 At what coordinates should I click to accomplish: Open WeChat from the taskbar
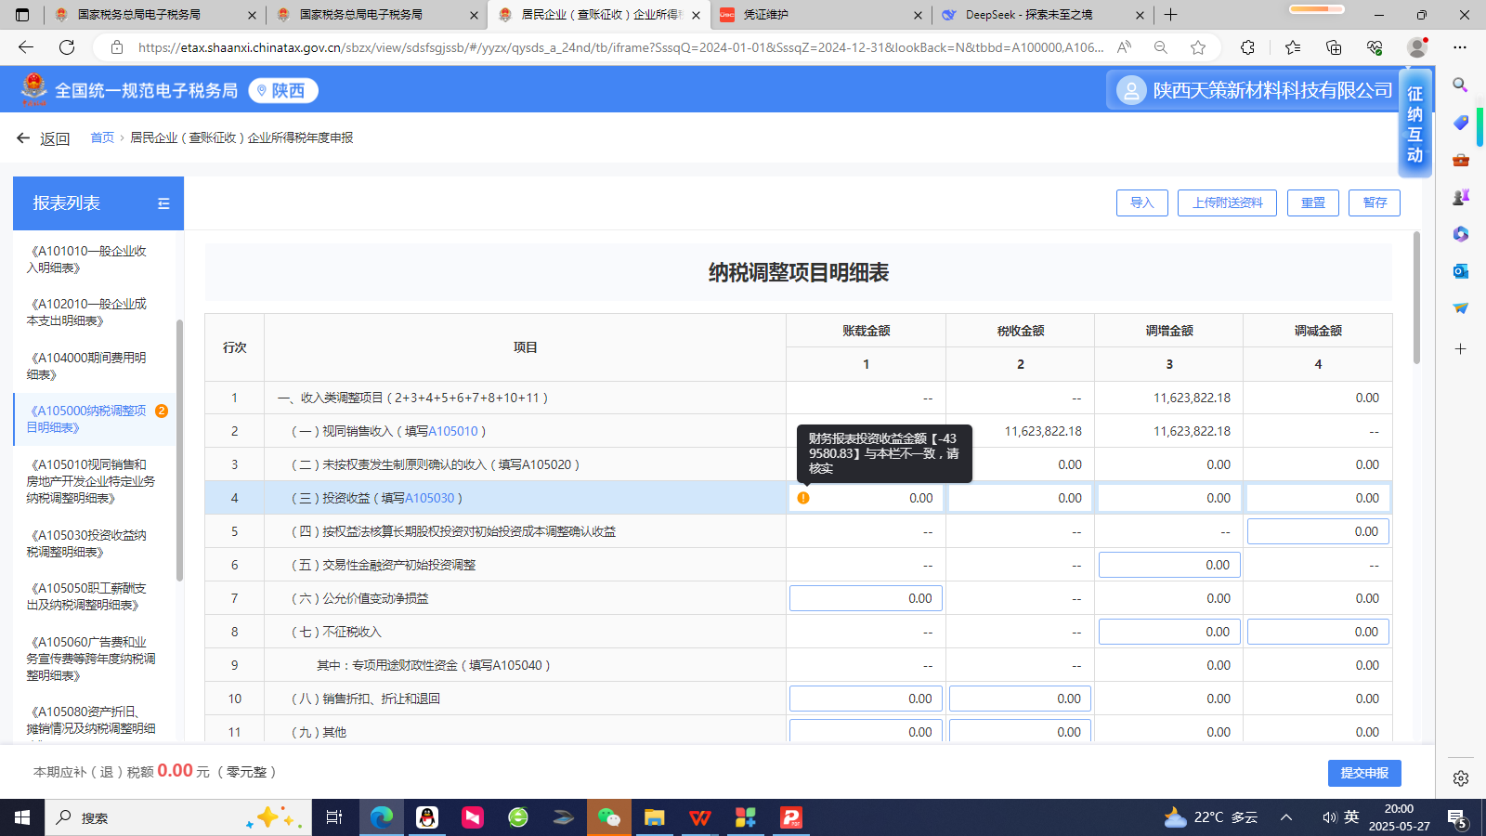[x=608, y=817]
